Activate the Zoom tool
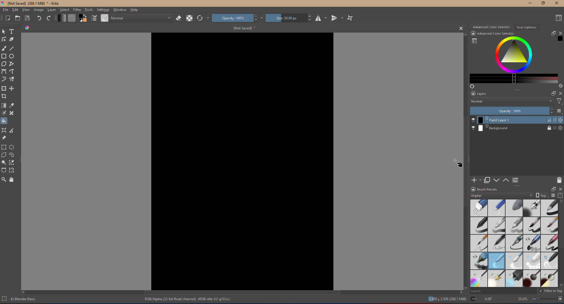Viewport: 564px width, 304px height. (4, 179)
